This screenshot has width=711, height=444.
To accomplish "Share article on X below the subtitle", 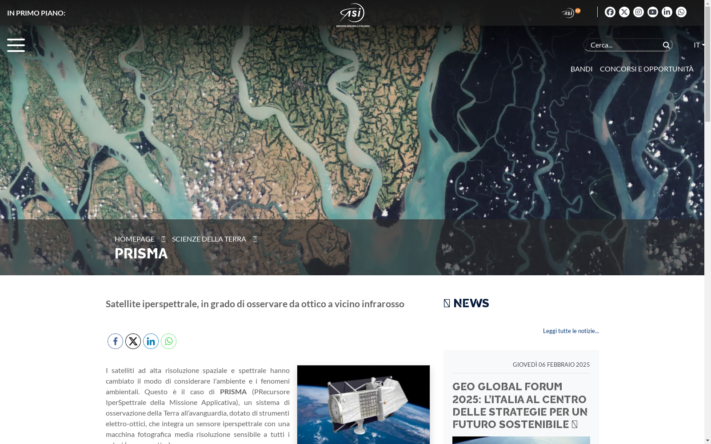I will coord(133,341).
